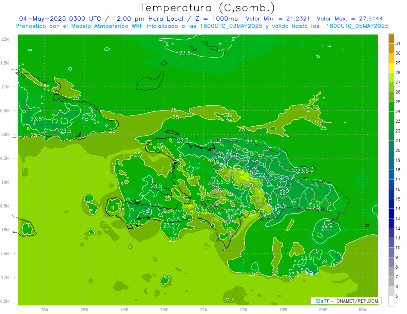
Task: Click the 19N latitude axis label
Action: (x=5, y=182)
